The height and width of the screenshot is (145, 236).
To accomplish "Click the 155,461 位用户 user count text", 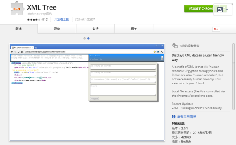I will 85,19.
